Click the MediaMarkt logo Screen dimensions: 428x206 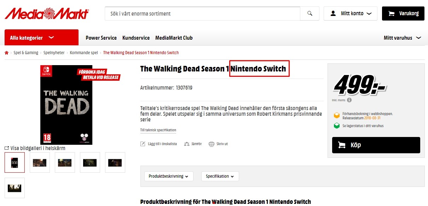click(46, 13)
